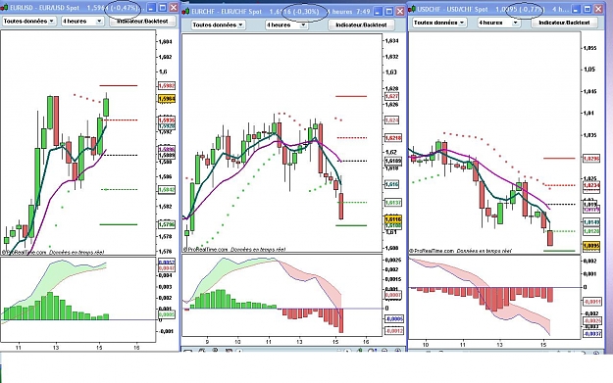Click the EURUSD MACD histogram panel
The image size is (613, 383).
(78, 300)
